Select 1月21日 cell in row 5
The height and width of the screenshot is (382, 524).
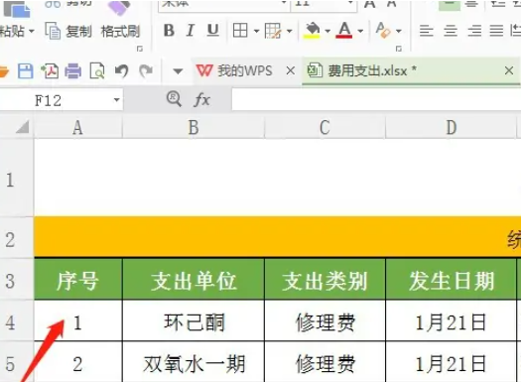click(452, 362)
